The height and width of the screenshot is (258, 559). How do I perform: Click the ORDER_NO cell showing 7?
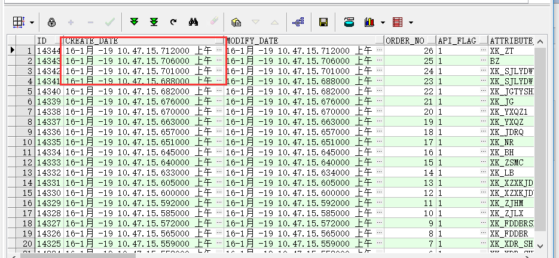pos(410,244)
